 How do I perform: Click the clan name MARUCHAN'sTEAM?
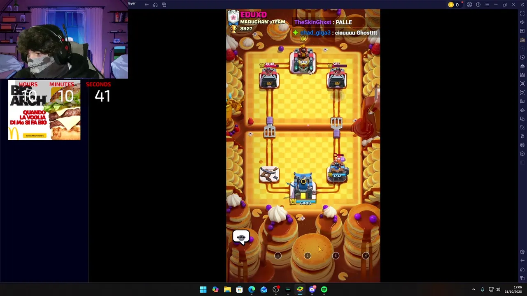coord(263,22)
